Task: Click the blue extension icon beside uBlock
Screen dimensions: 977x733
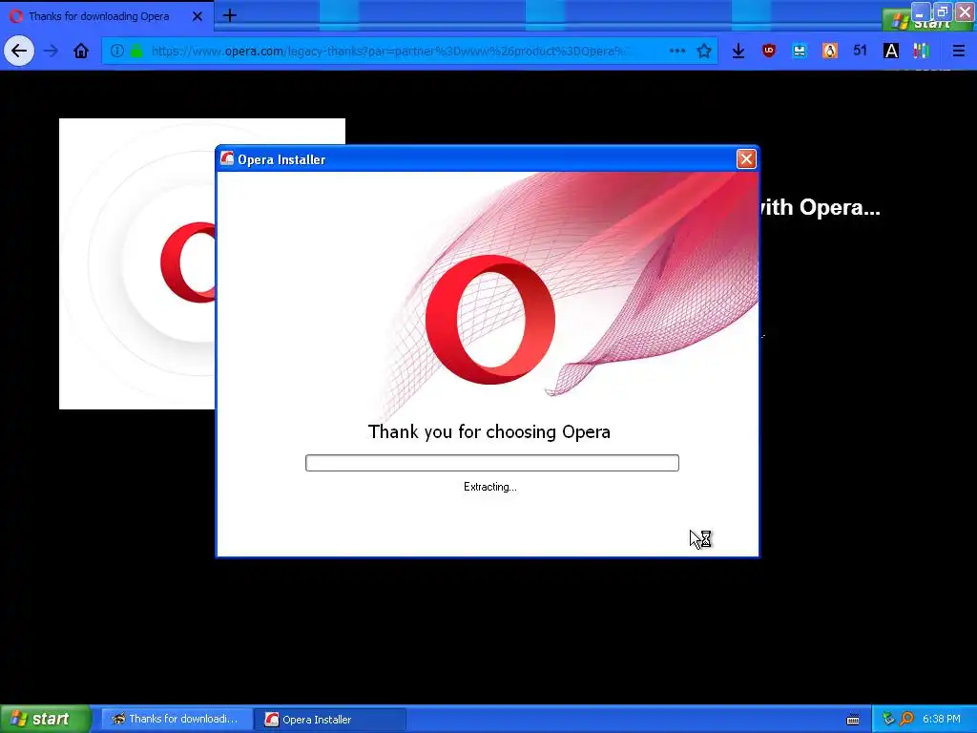Action: click(x=800, y=51)
